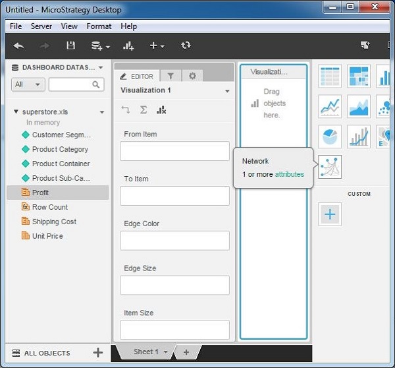Open the Server menu
Screen dimensions: 395x368
[x=41, y=26]
